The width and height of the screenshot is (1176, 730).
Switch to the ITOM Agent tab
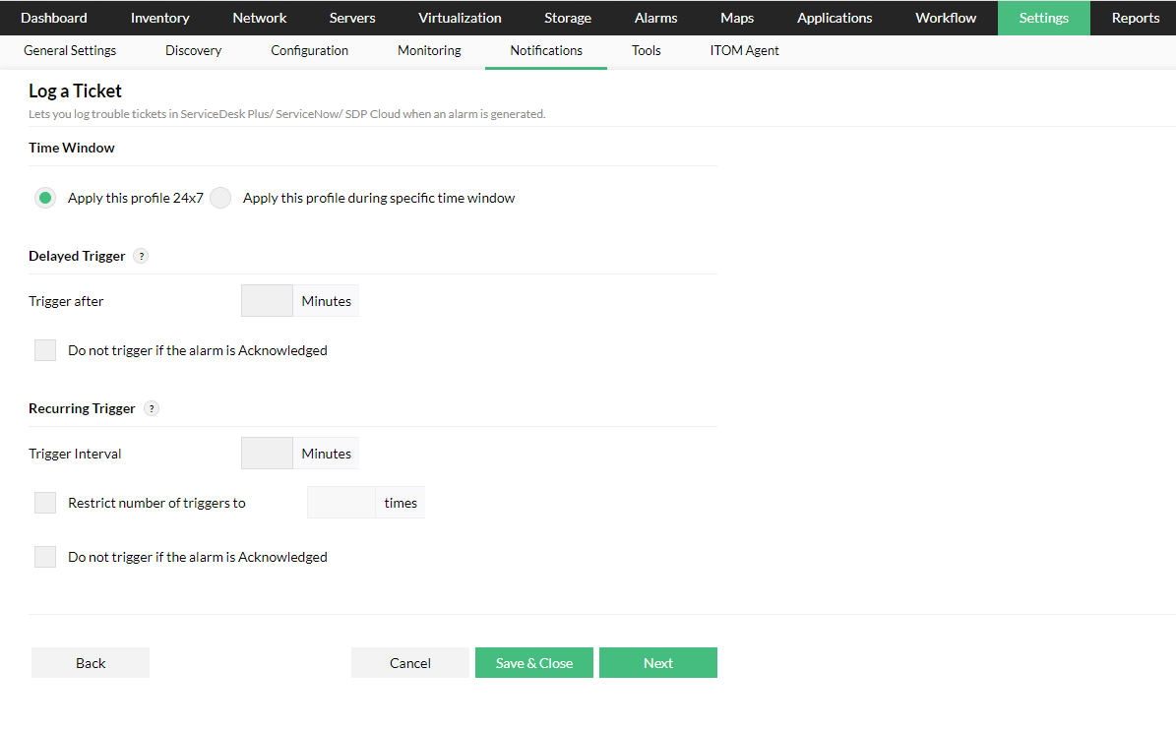click(745, 51)
